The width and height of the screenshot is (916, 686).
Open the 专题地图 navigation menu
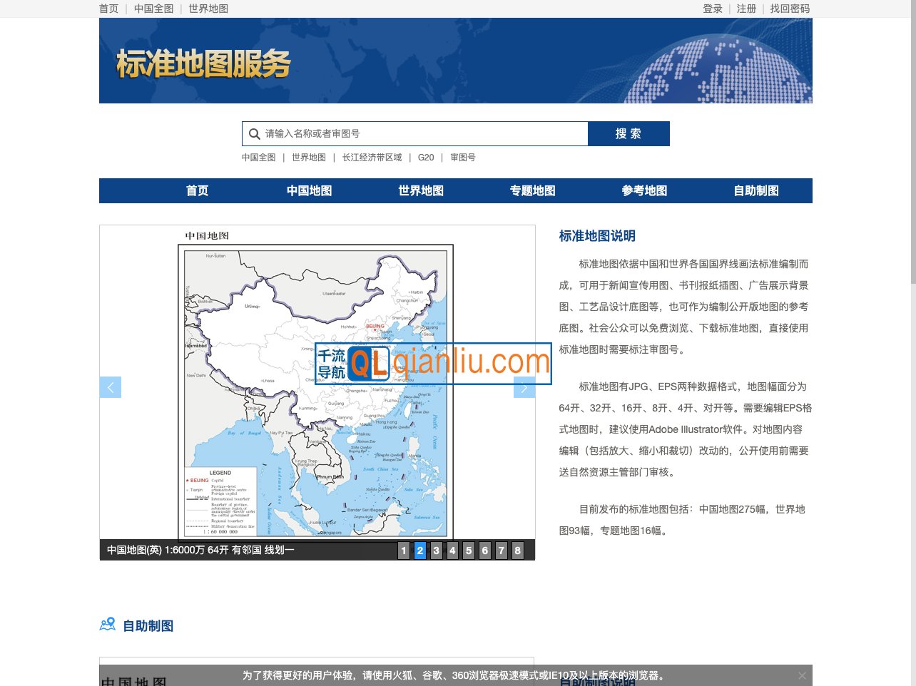pos(532,190)
